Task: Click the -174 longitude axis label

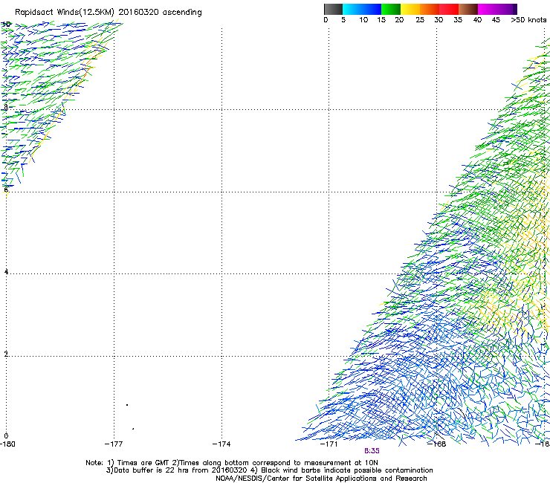Action: 221,444
